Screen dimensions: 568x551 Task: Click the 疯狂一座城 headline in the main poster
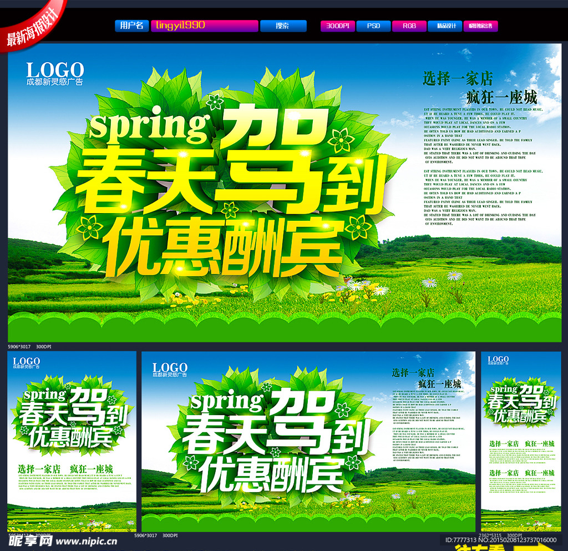[501, 97]
